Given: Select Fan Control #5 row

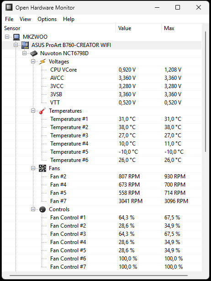Looking at the screenshot, I should pos(102,250).
